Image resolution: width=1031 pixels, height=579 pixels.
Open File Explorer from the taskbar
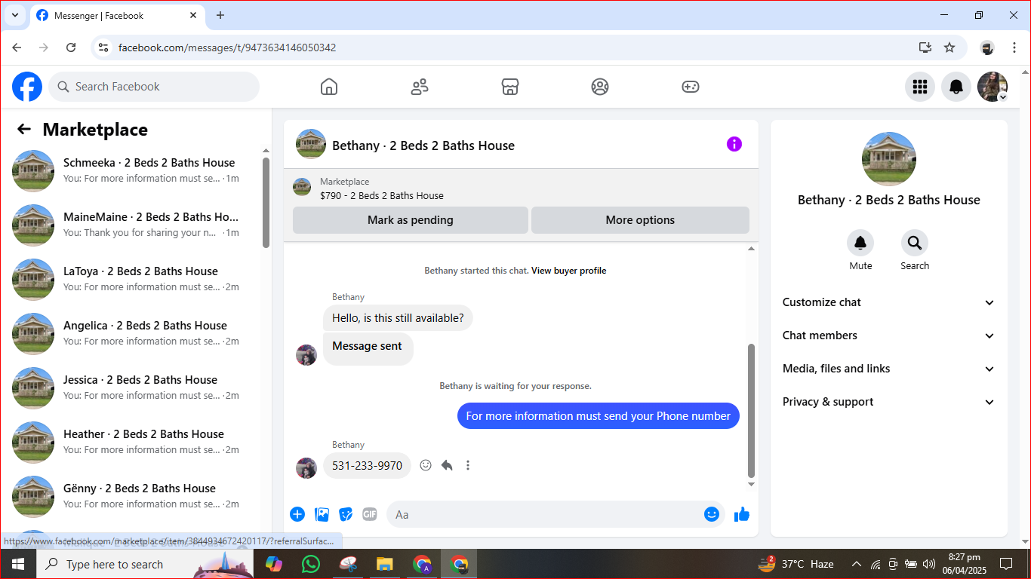pyautogui.click(x=385, y=564)
